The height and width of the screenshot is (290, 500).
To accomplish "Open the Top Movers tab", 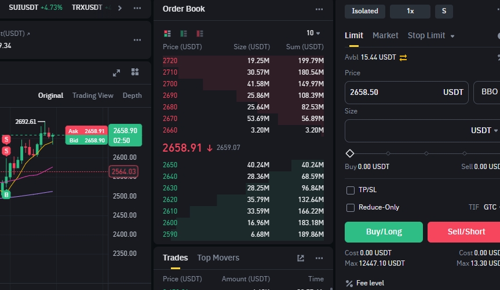I will [x=218, y=258].
